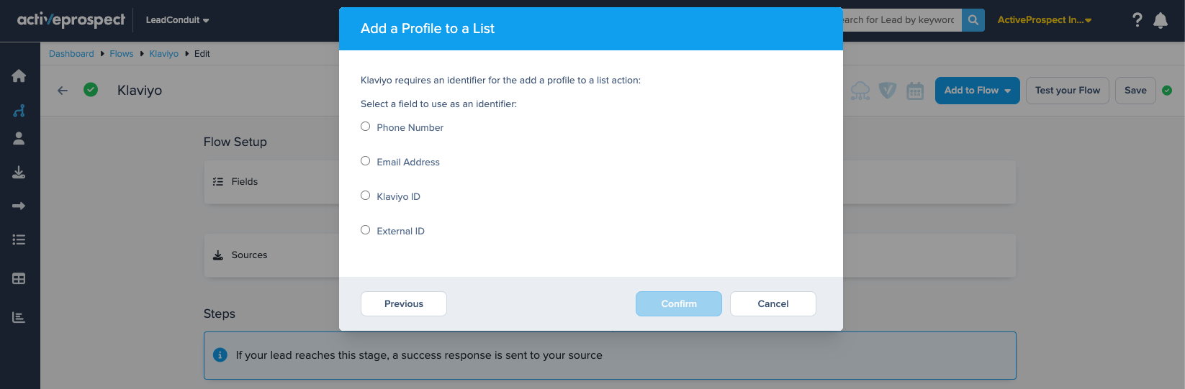The height and width of the screenshot is (389, 1185).
Task: Open the Flows breadcrumb link
Action: pyautogui.click(x=122, y=54)
